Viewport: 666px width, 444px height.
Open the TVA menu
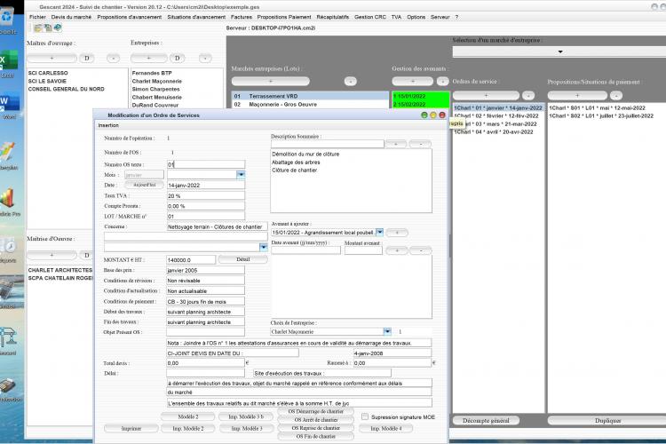point(396,17)
